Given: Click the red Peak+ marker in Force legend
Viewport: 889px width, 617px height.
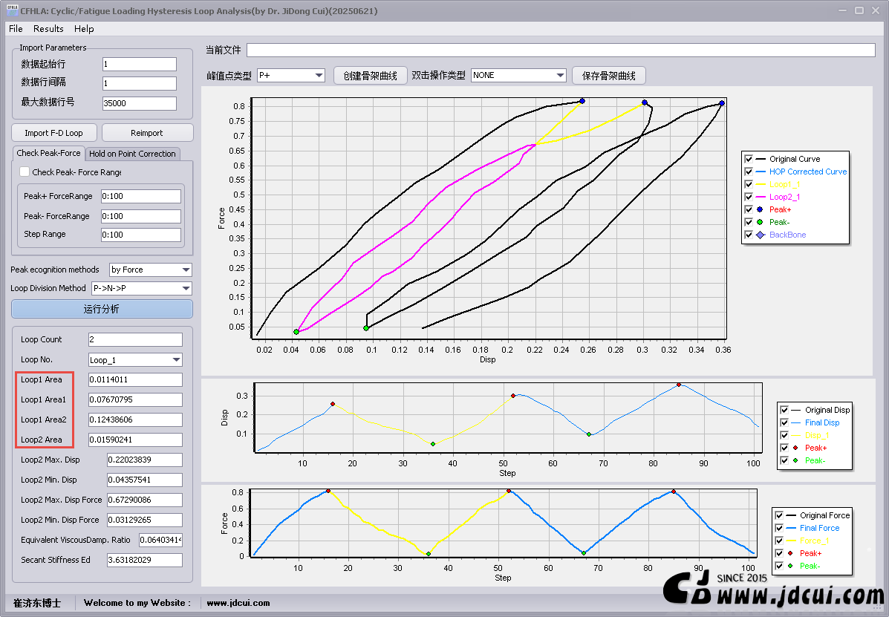Looking at the screenshot, I should [x=790, y=553].
